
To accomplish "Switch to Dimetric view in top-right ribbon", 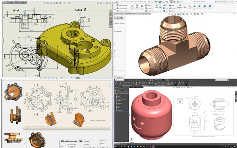I will (210, 6).
